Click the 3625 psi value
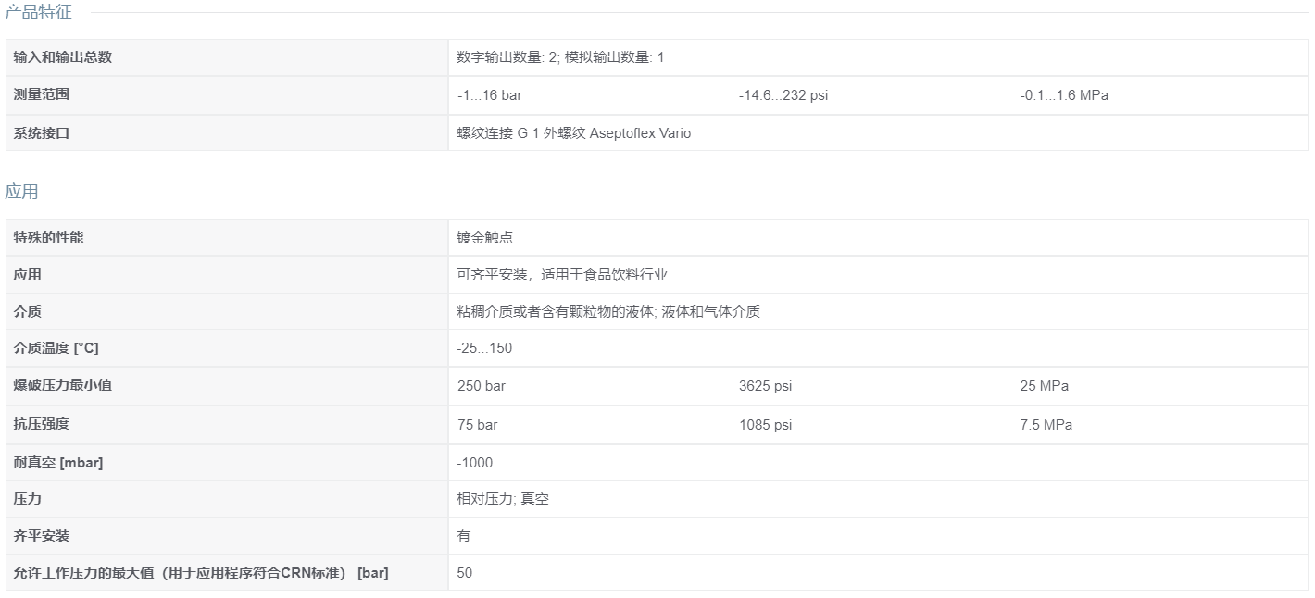Viewport: 1315px width, 598px height. [x=765, y=386]
